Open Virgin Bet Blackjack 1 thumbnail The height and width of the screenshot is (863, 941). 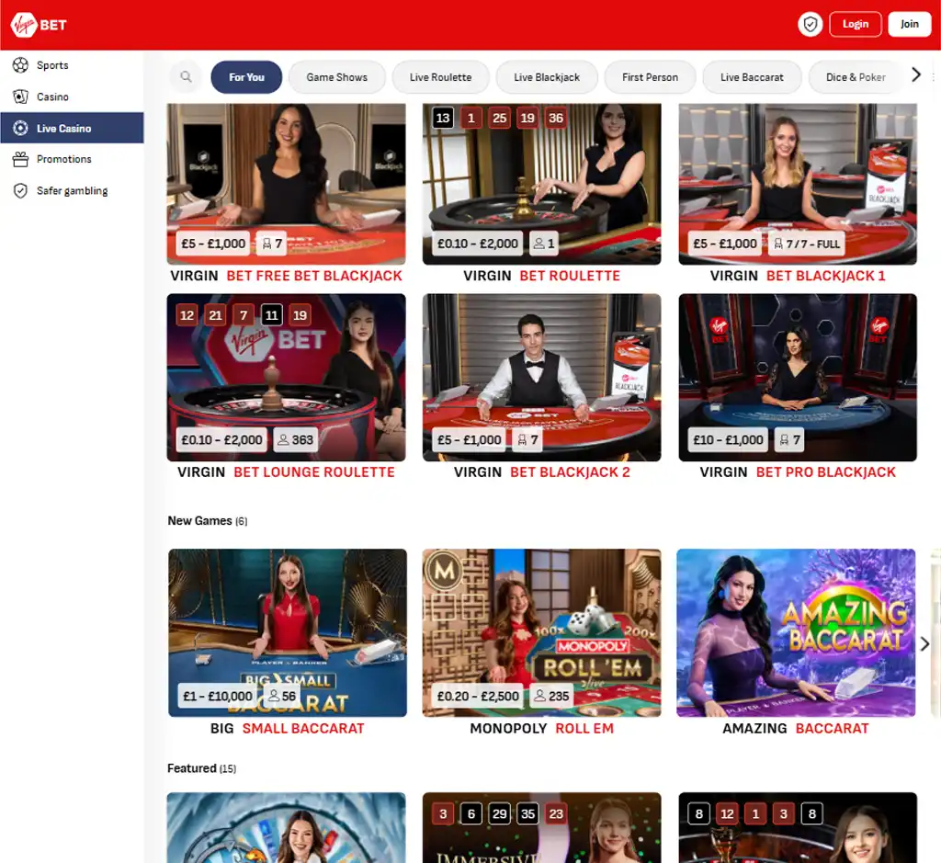[x=798, y=184]
